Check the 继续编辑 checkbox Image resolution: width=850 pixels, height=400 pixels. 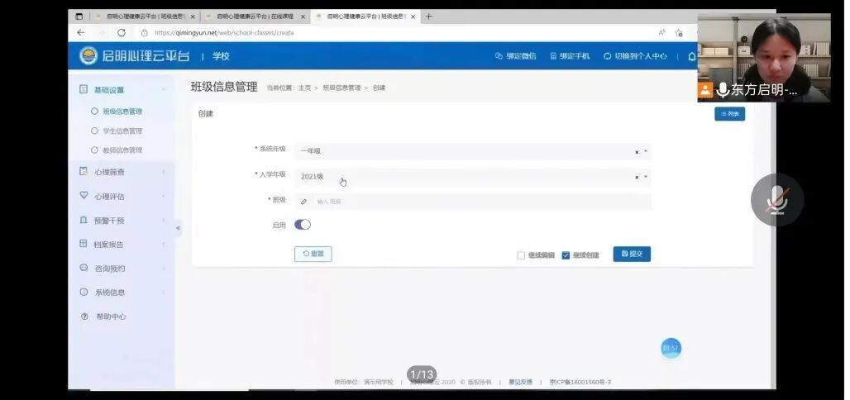tap(521, 255)
